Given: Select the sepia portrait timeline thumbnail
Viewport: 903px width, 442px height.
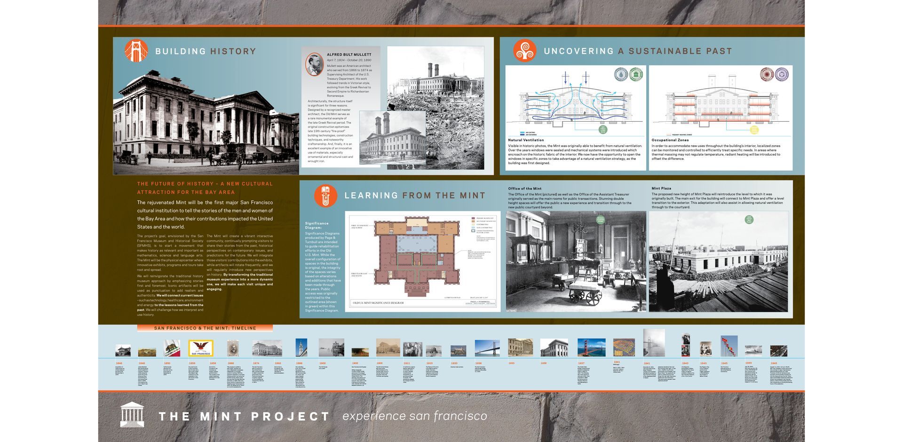Looking at the screenshot, I should point(232,348).
